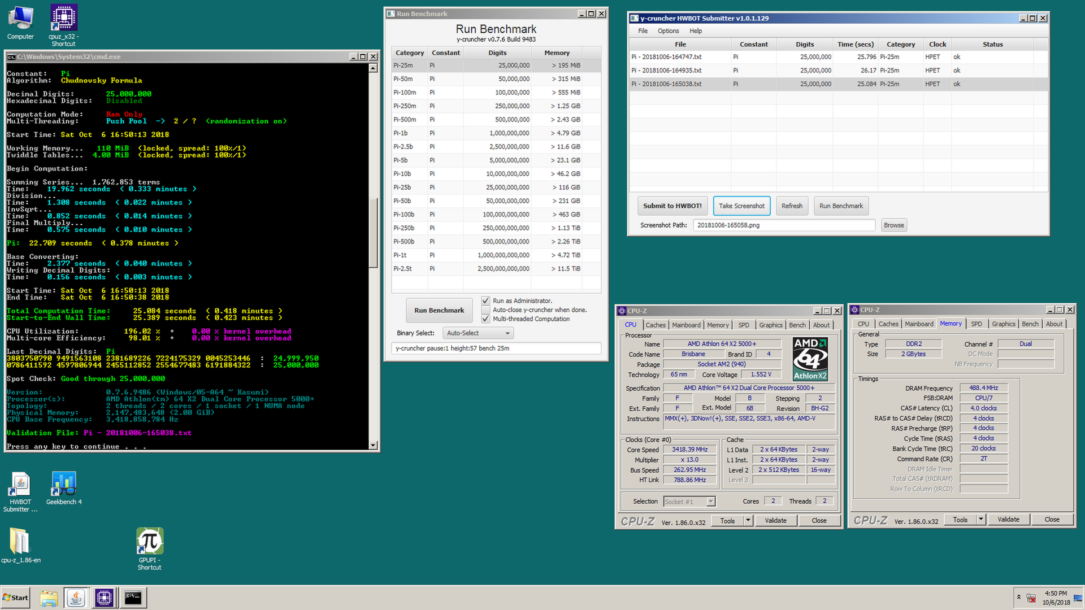Viewport: 1085px width, 610px height.
Task: Switch to SPD tab in right CPU-Z
Action: 976,324
